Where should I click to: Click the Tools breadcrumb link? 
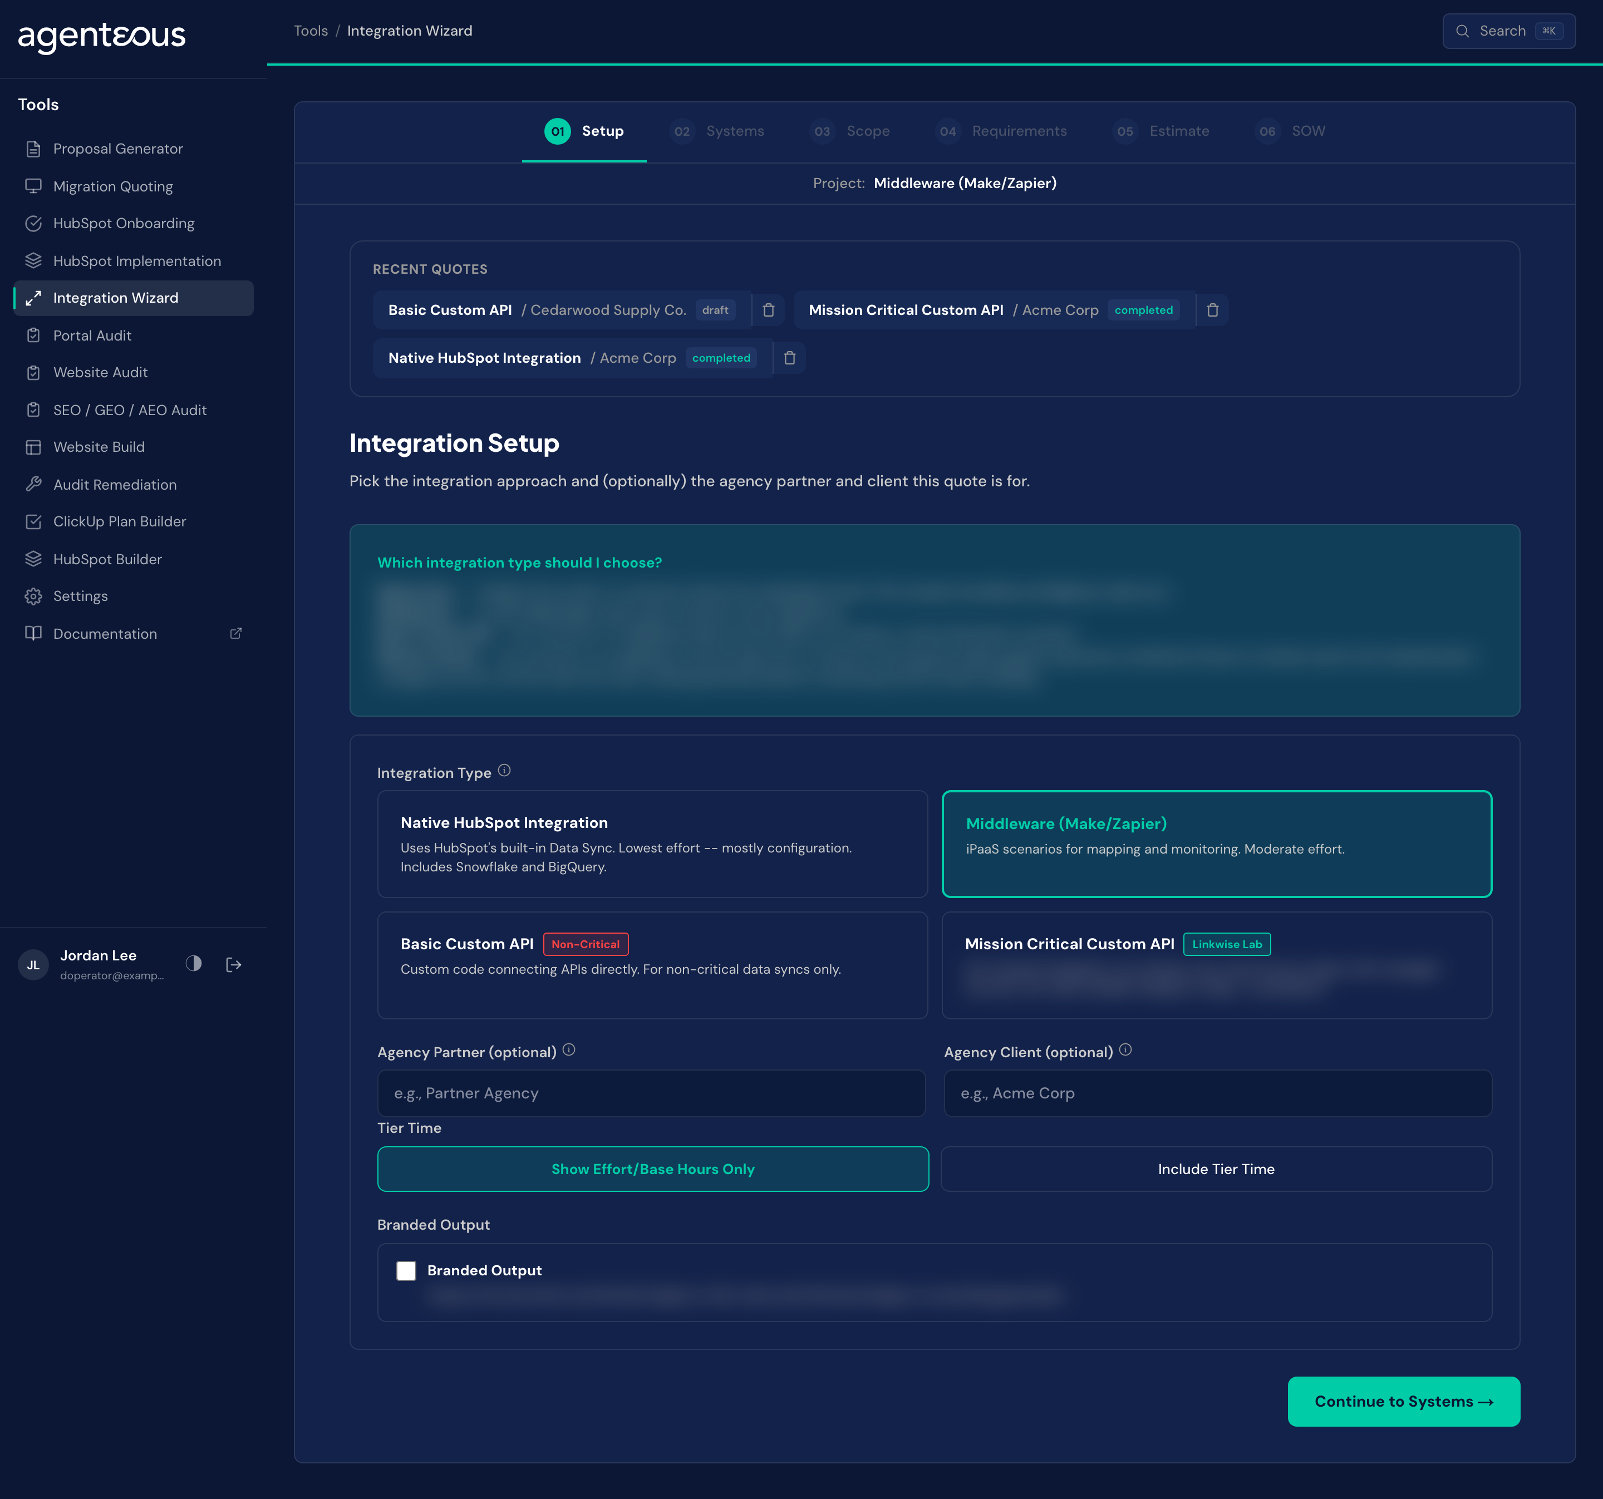pyautogui.click(x=311, y=31)
